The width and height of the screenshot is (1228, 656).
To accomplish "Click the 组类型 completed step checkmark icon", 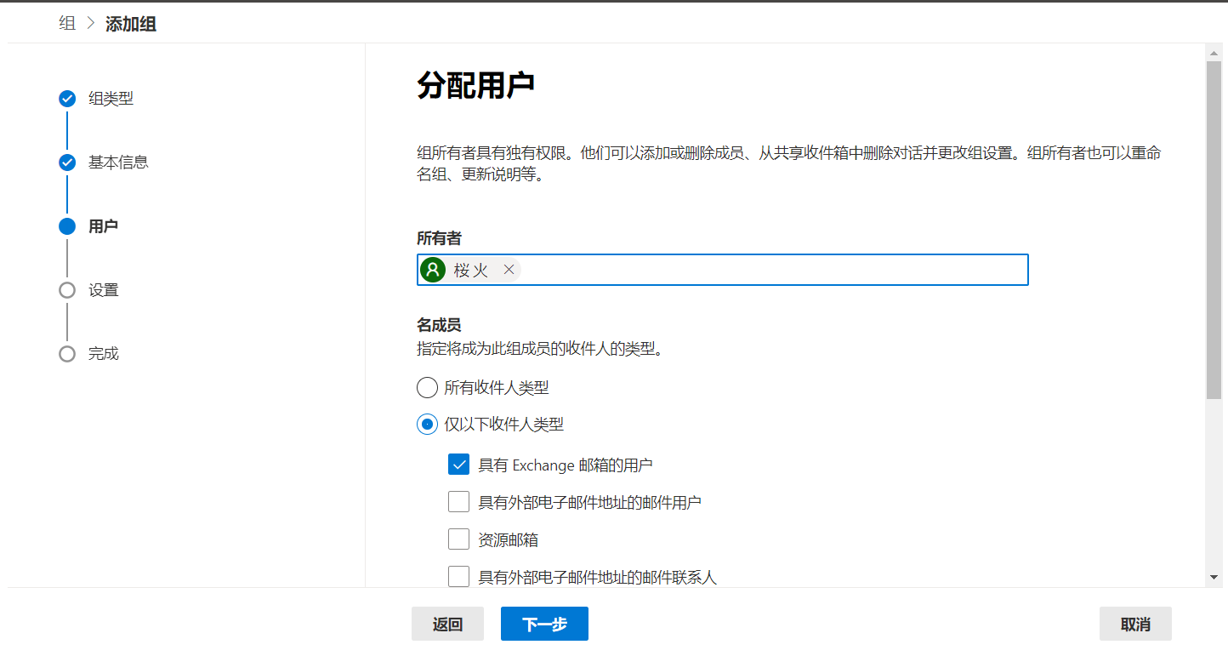I will coord(67,99).
